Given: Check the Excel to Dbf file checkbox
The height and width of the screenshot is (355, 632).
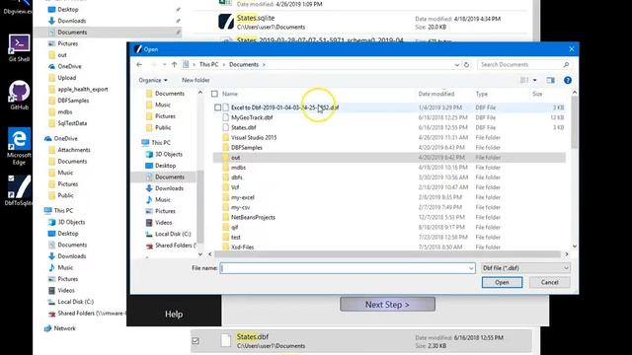Looking at the screenshot, I should [x=217, y=107].
